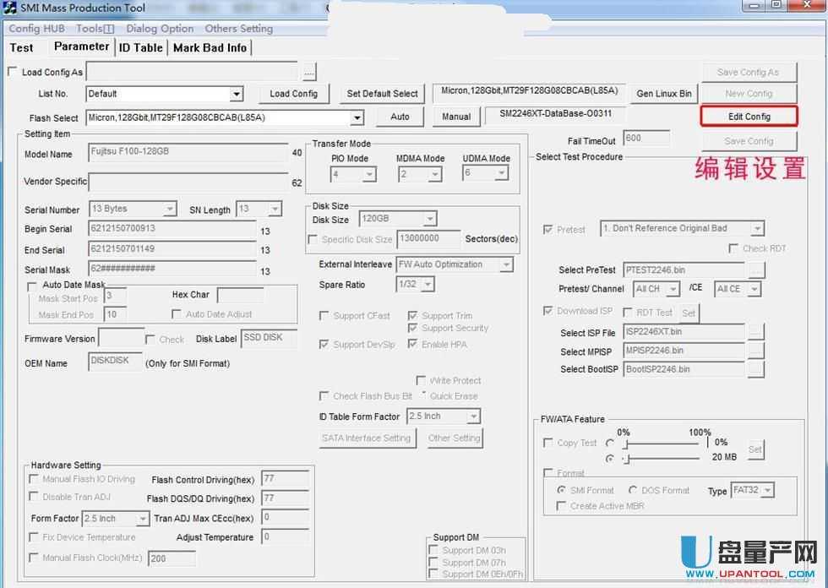Viewport: 828px width, 588px height.
Task: Toggle the Auto Date Mask checkbox
Action: 32,286
